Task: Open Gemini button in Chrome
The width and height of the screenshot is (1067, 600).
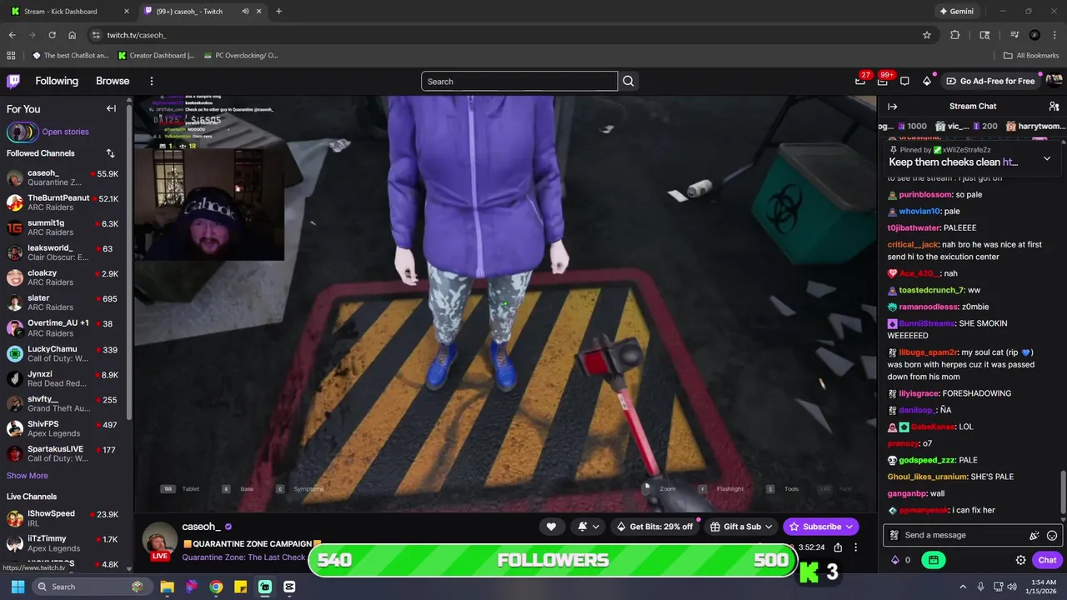Action: tap(956, 12)
